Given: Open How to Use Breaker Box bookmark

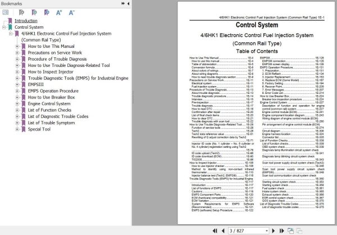Looking at the screenshot, I should (x=51, y=97).
